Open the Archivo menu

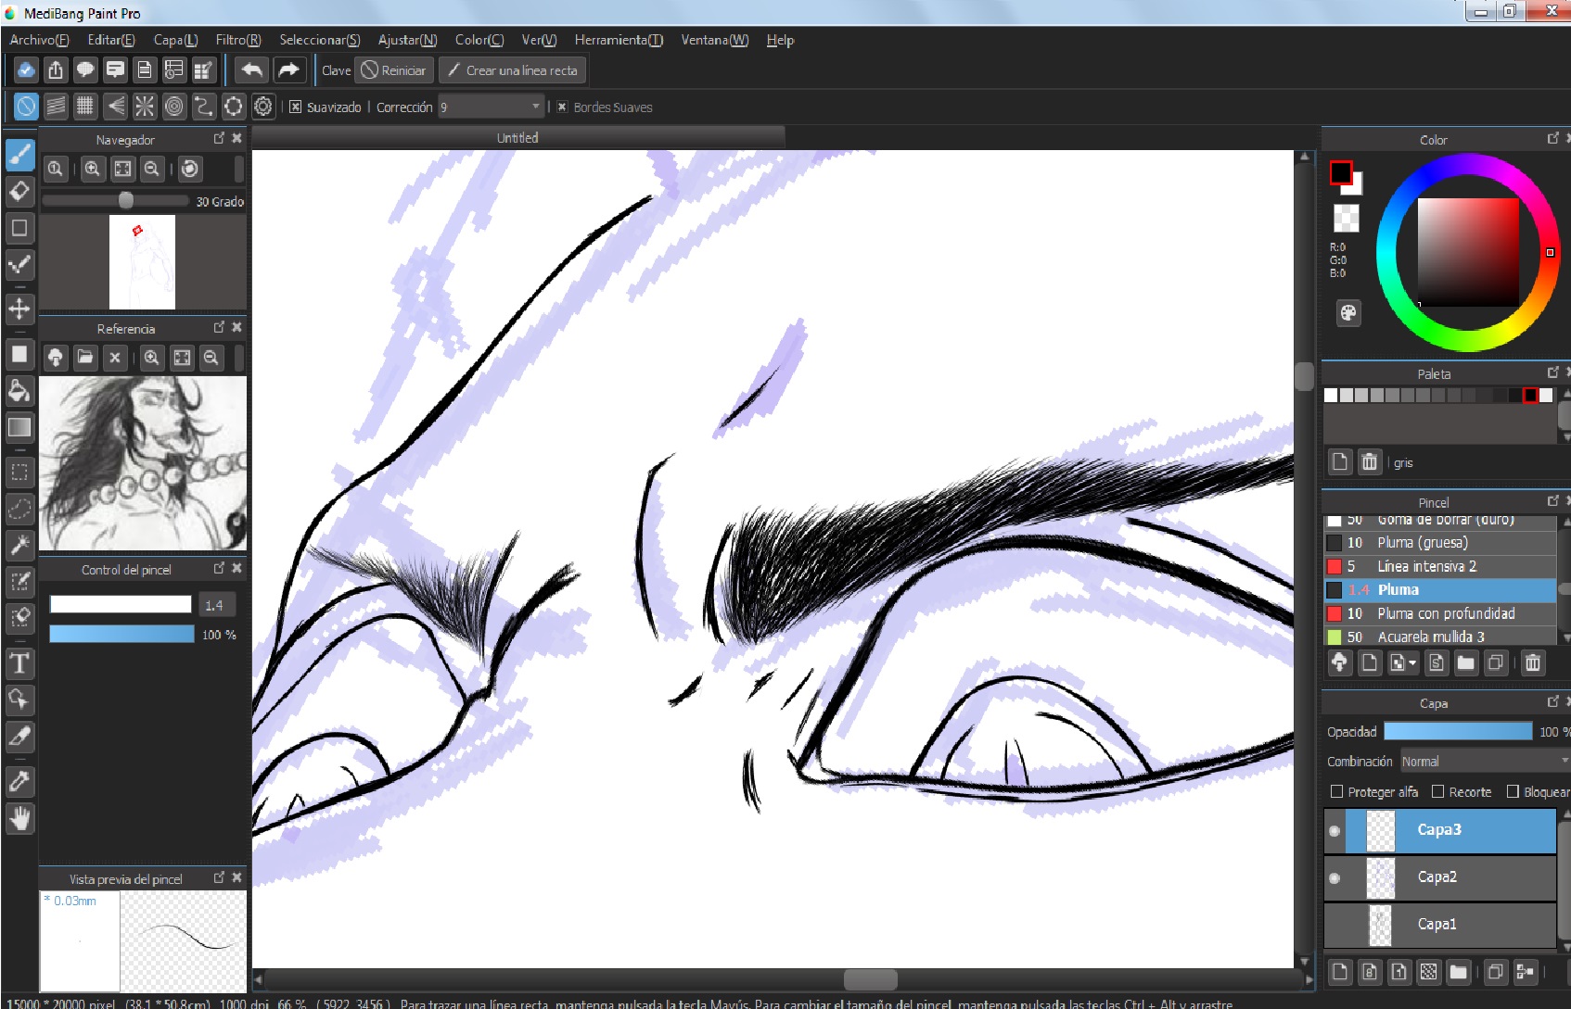tap(39, 40)
